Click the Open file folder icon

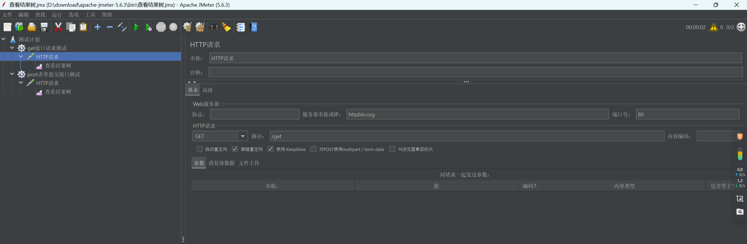click(x=32, y=27)
